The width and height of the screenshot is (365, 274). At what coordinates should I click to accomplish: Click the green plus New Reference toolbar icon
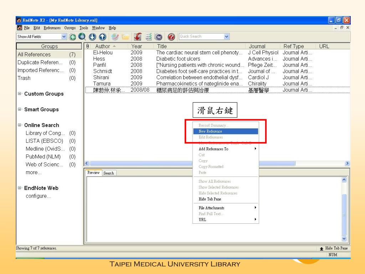coord(73,37)
